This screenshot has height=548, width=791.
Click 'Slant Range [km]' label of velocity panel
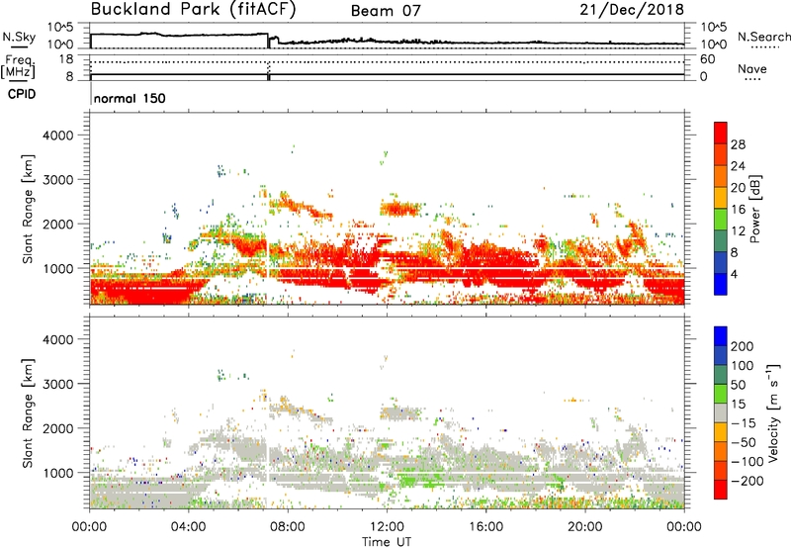(x=28, y=413)
